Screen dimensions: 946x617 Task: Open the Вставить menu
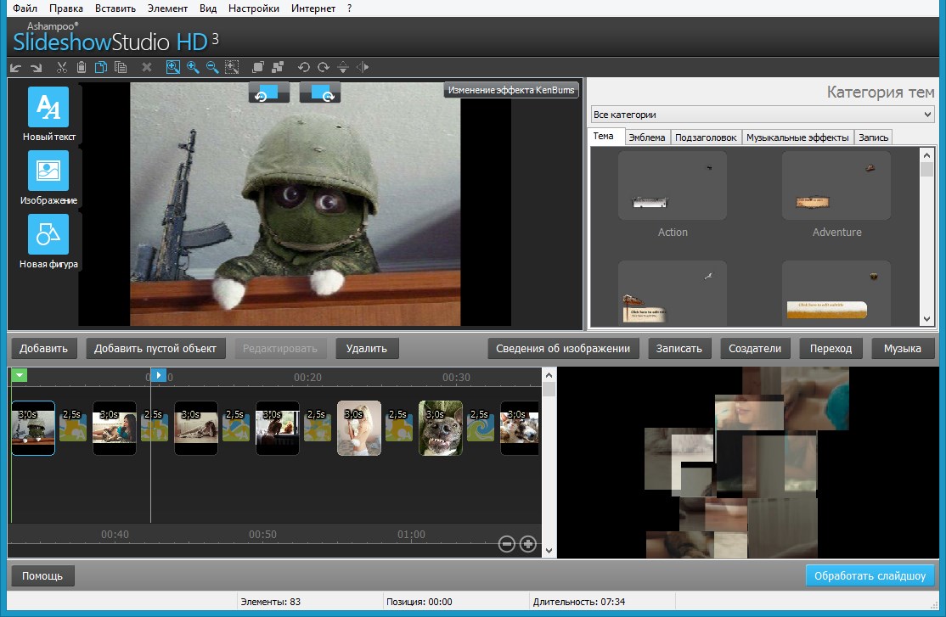coord(114,8)
